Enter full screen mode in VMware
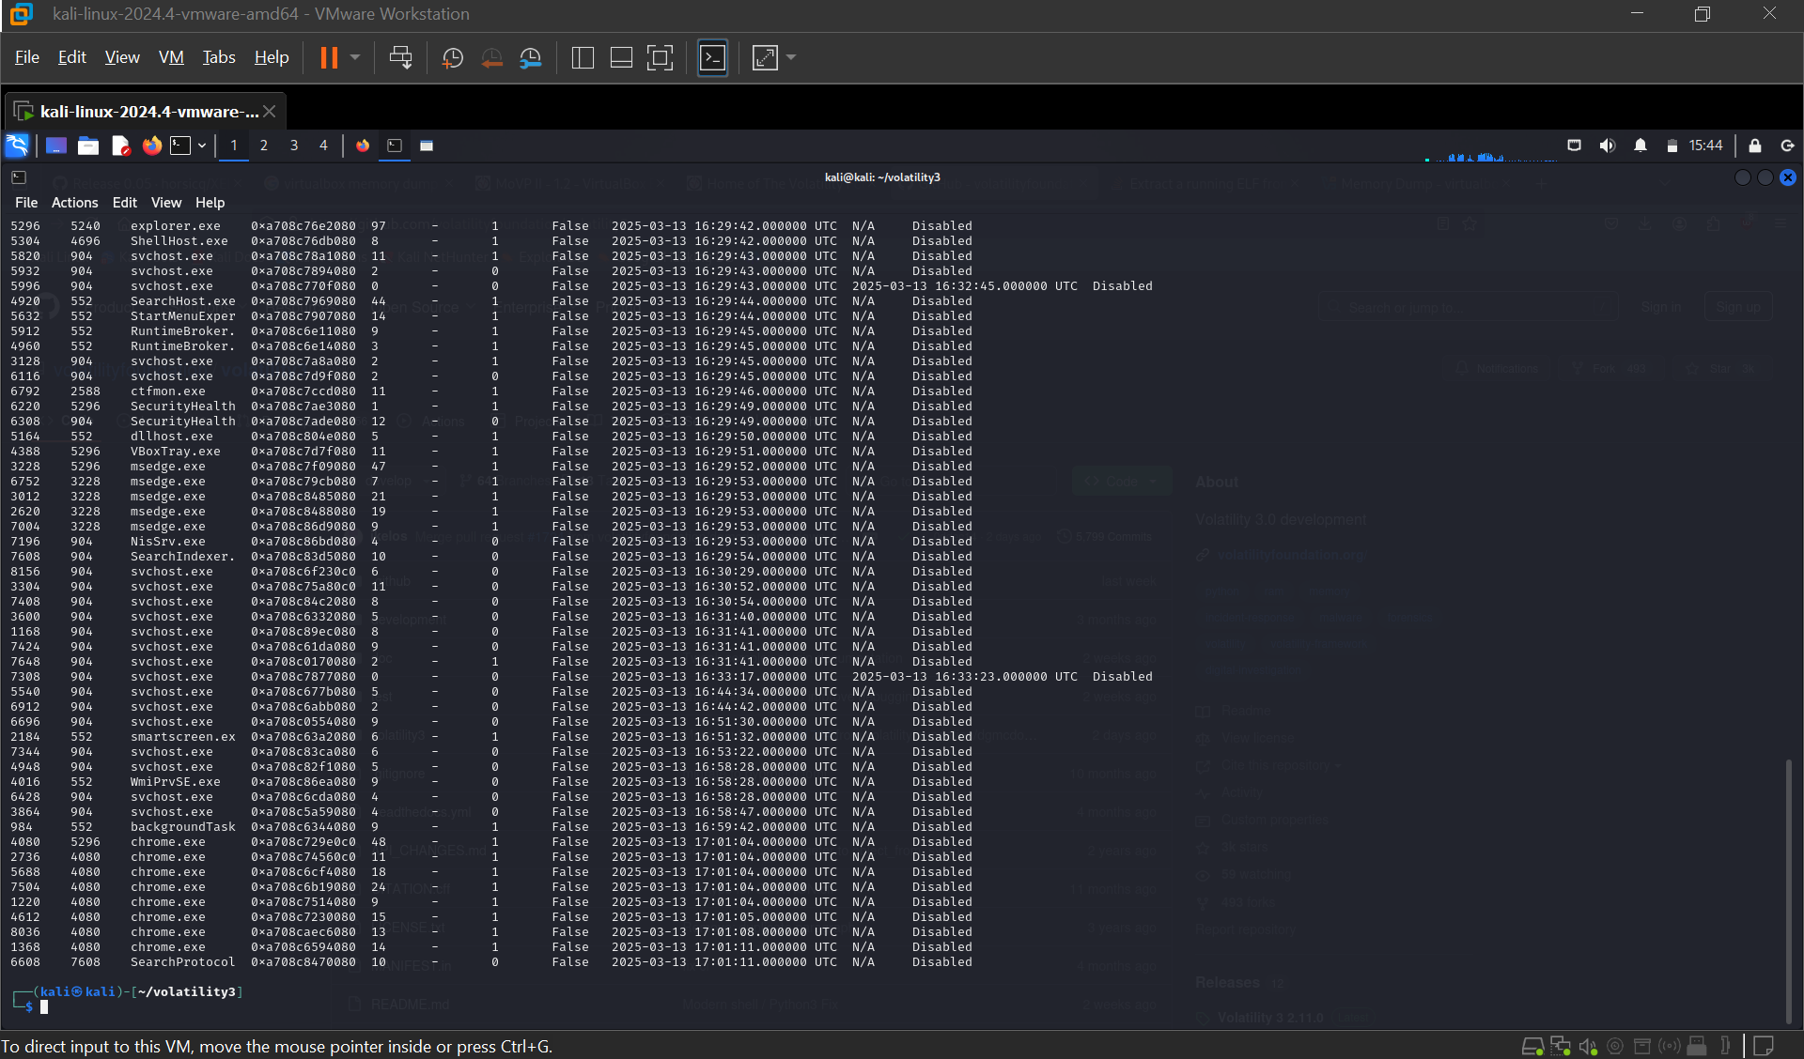The image size is (1804, 1059). (661, 58)
